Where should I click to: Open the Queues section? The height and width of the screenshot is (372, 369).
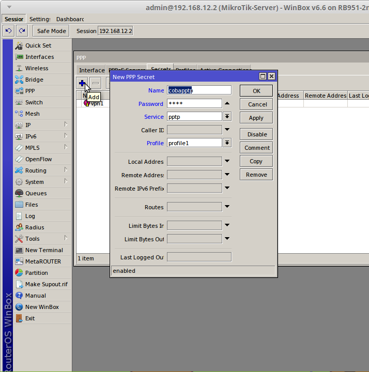click(x=43, y=193)
